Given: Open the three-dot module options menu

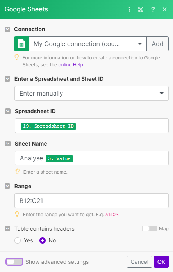Looking at the screenshot, I should pyautogui.click(x=129, y=9).
